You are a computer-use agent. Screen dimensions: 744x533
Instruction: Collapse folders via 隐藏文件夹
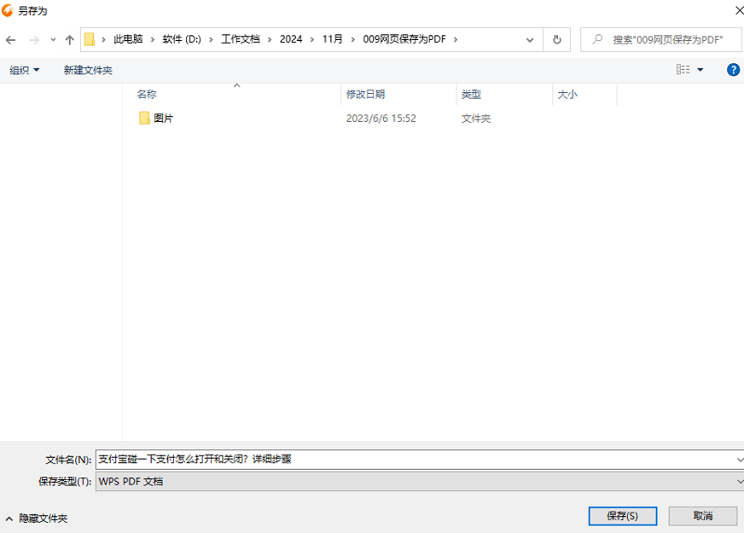point(37,518)
